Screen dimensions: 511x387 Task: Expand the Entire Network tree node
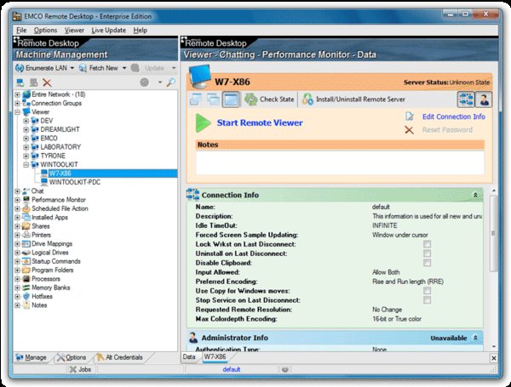tap(17, 94)
